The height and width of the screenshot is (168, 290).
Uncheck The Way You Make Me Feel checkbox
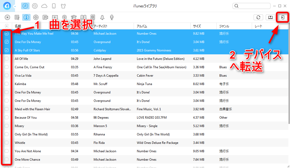click(7, 33)
